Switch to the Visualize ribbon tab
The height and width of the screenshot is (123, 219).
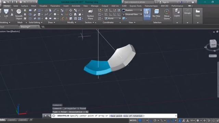pos(43,6)
